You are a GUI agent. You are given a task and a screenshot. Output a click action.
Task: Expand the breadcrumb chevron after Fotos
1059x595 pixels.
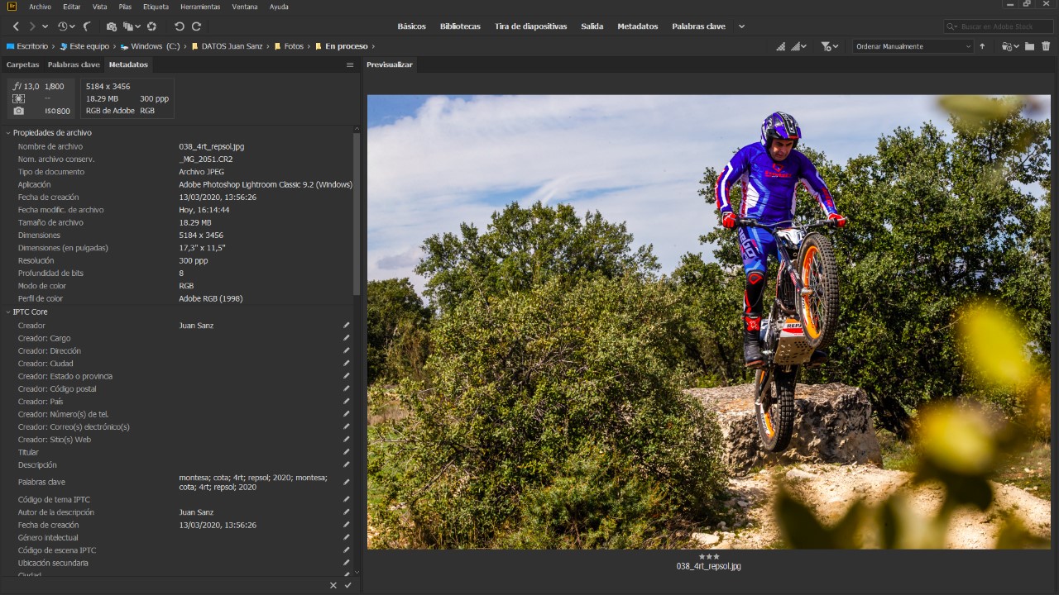click(309, 46)
